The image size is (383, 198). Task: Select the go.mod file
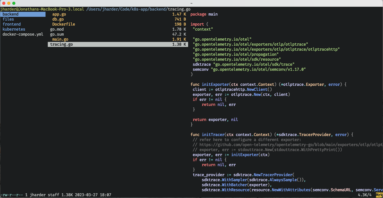[57, 29]
